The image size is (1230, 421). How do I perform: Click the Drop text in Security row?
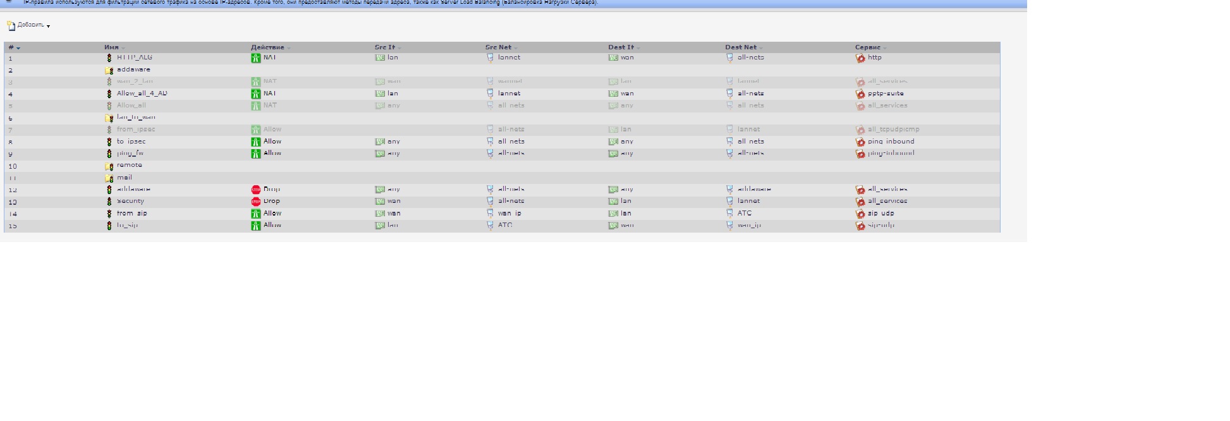tap(272, 201)
